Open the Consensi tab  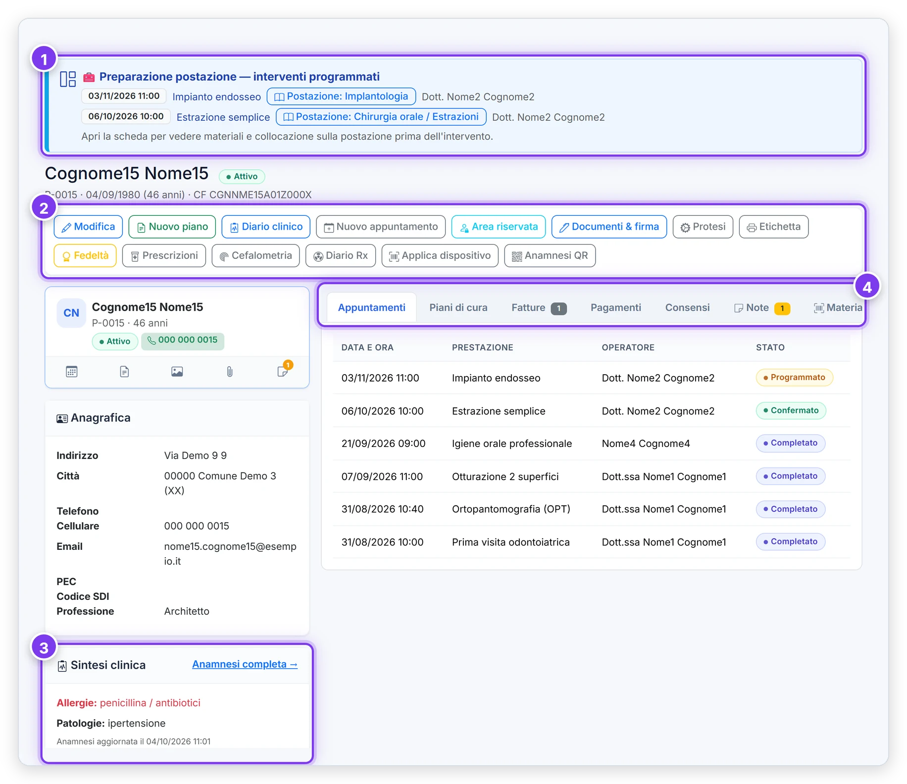tap(687, 307)
